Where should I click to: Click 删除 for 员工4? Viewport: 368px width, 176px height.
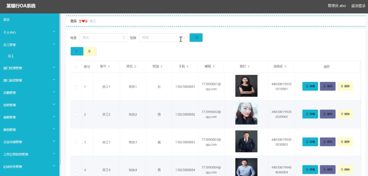pos(345,169)
